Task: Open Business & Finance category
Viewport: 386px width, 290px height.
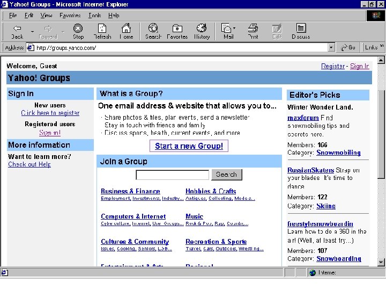Action: coord(130,191)
